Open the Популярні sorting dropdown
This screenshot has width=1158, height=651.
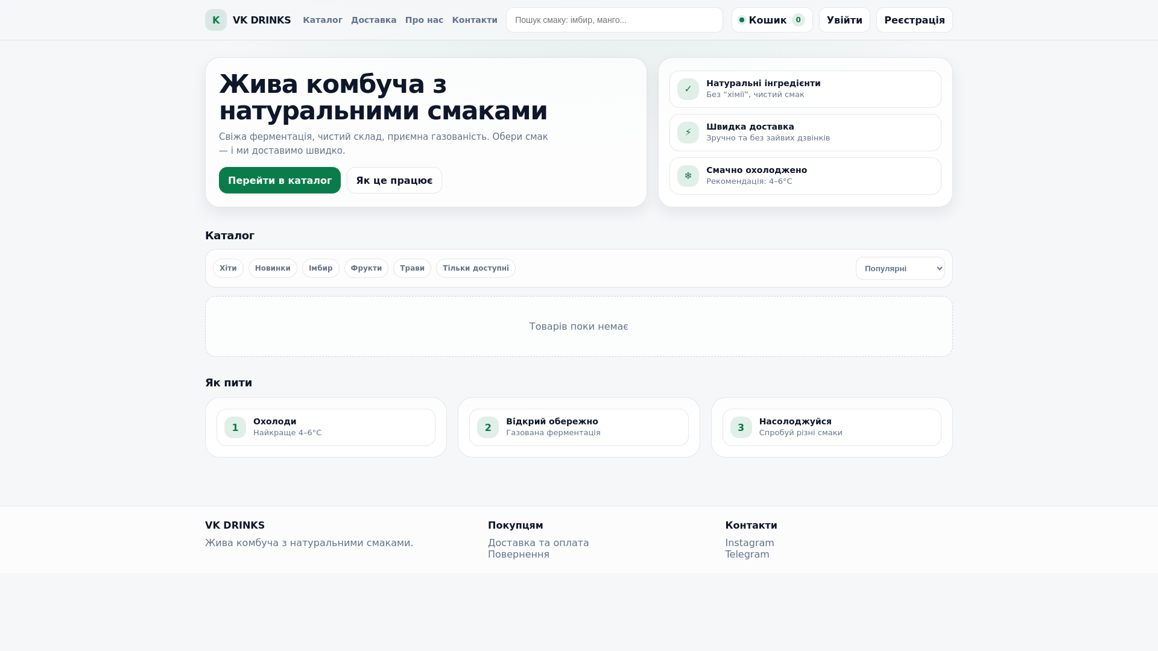click(x=900, y=268)
